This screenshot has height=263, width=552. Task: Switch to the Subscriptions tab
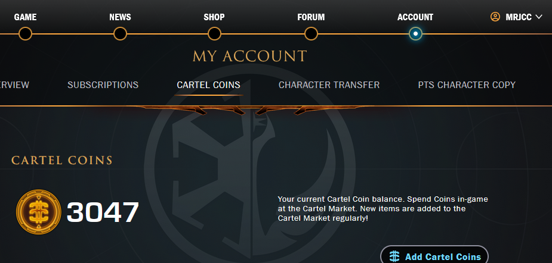103,85
